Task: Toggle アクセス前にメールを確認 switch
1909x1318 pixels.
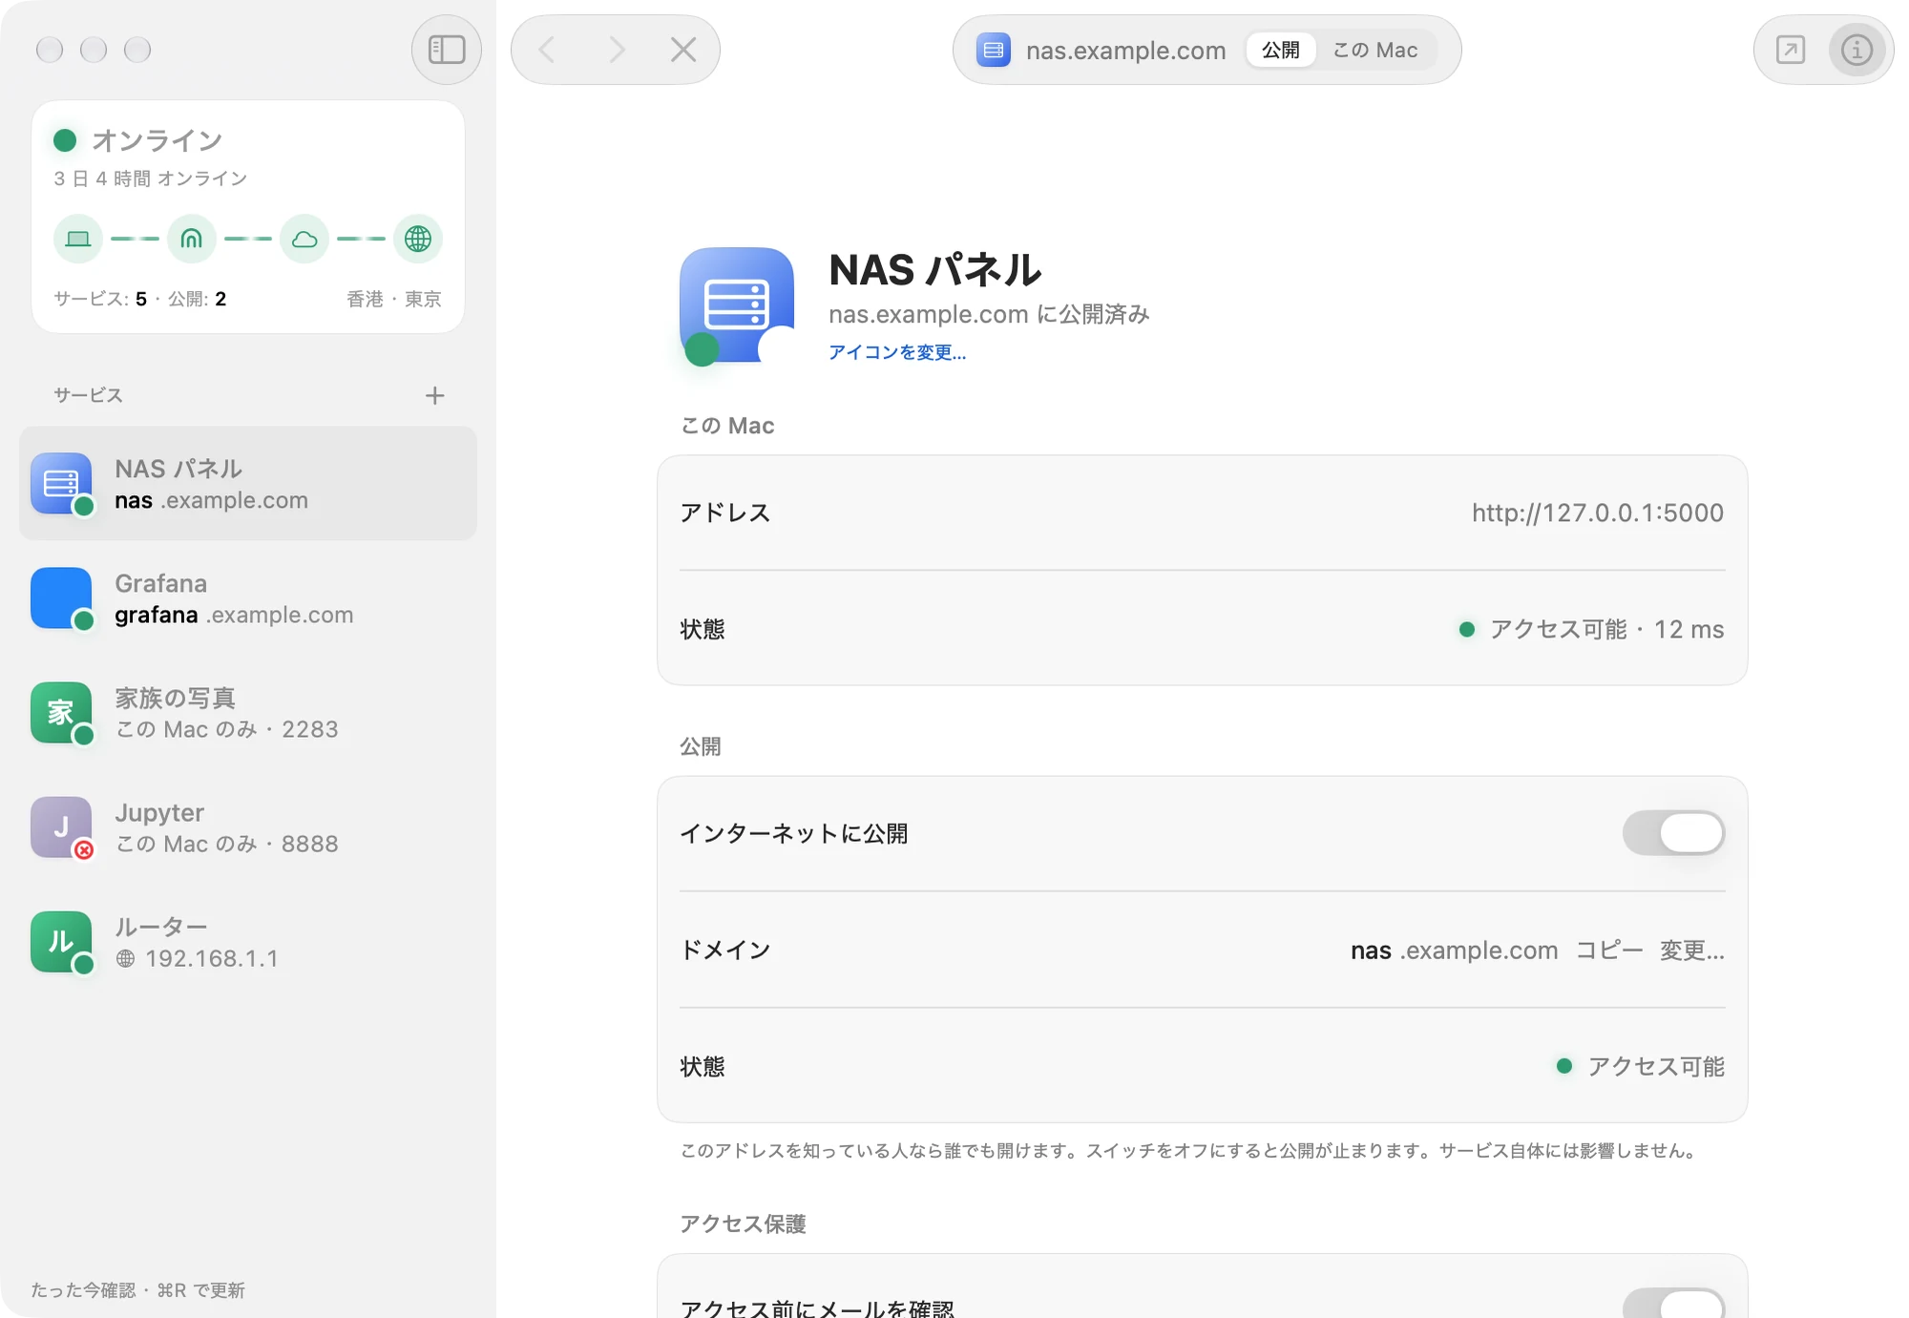Action: point(1674,1304)
